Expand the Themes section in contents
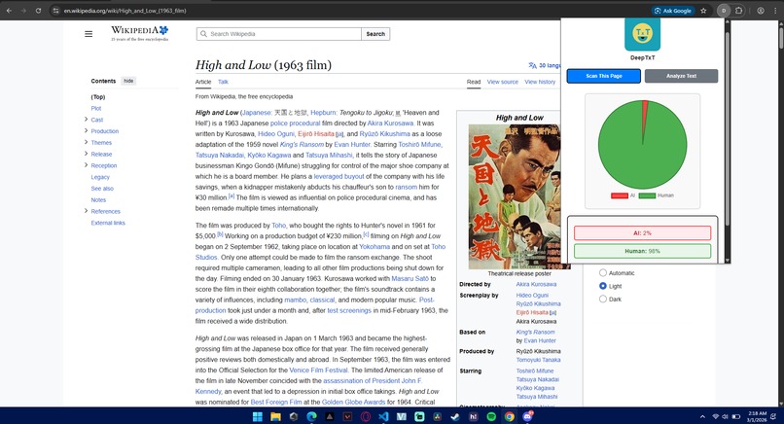Viewport: 784px width, 424px height. [86, 143]
